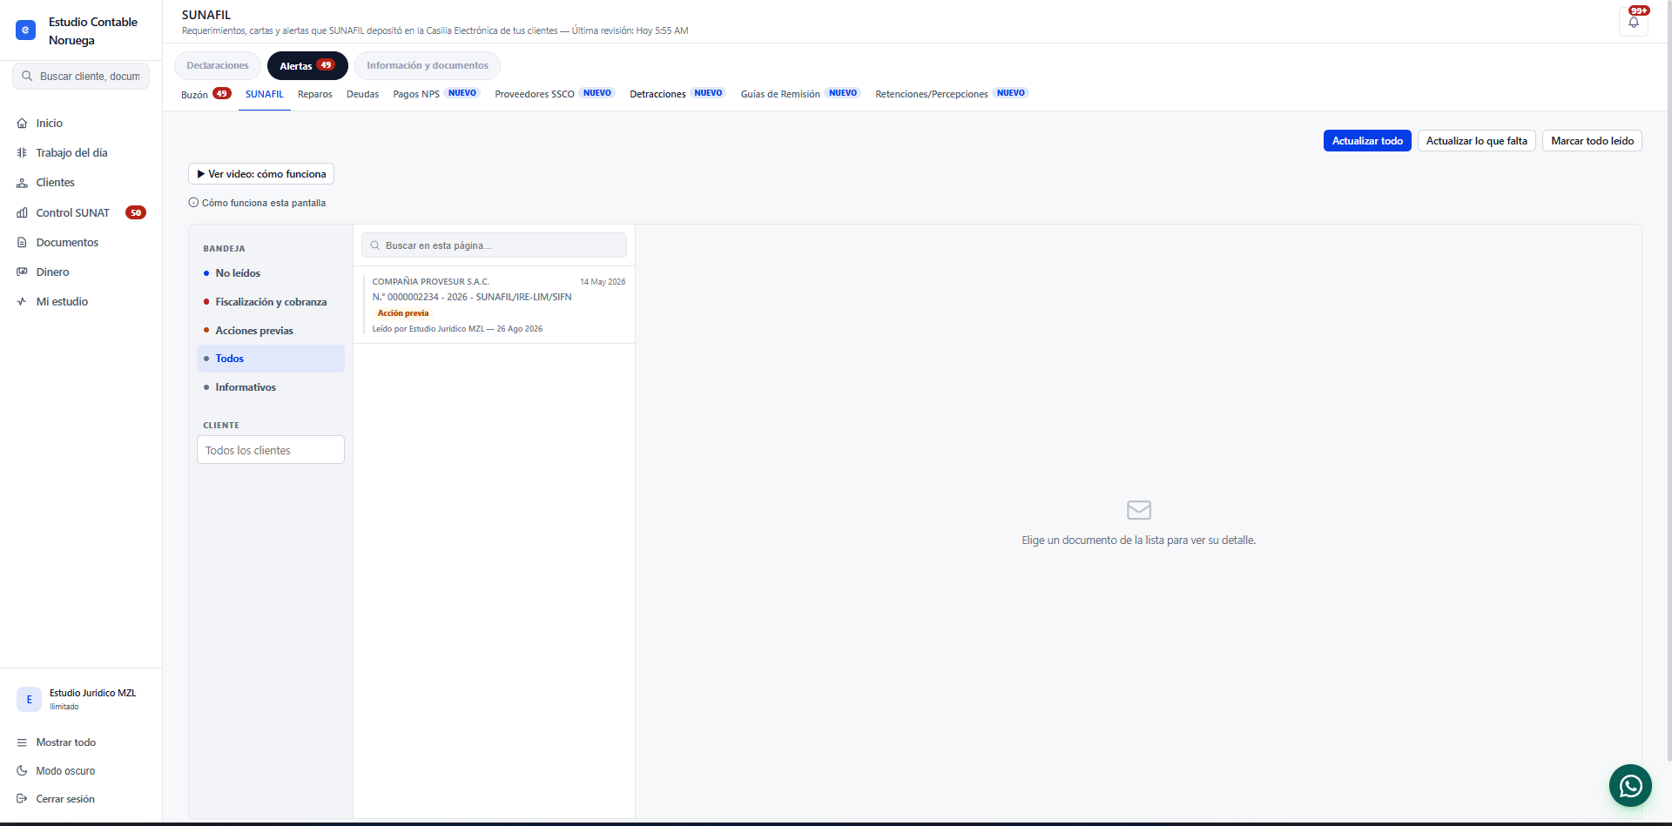Click the Cerrar sesión logout icon

(22, 799)
